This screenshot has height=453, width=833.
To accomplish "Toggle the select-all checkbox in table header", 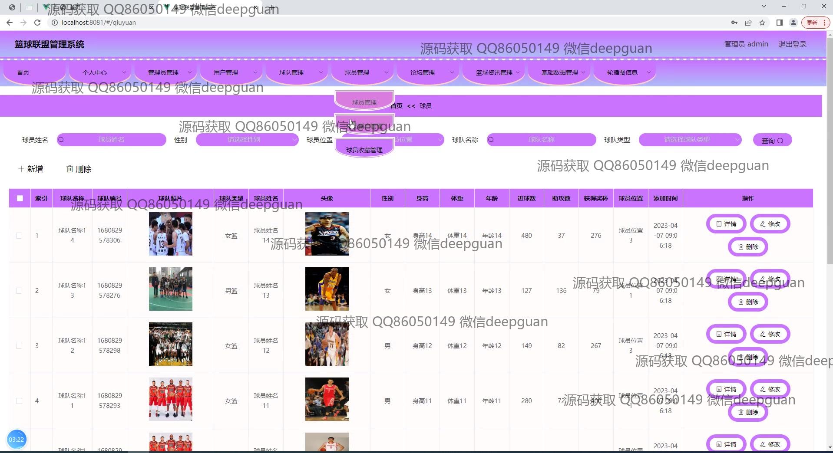I will (20, 198).
